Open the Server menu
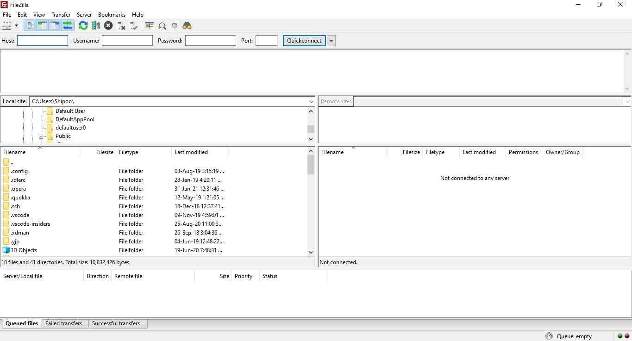 click(x=84, y=15)
